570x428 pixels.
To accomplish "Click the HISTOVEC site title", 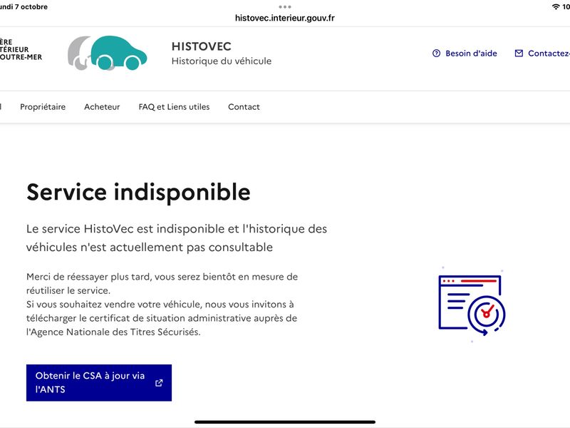I will [x=202, y=46].
